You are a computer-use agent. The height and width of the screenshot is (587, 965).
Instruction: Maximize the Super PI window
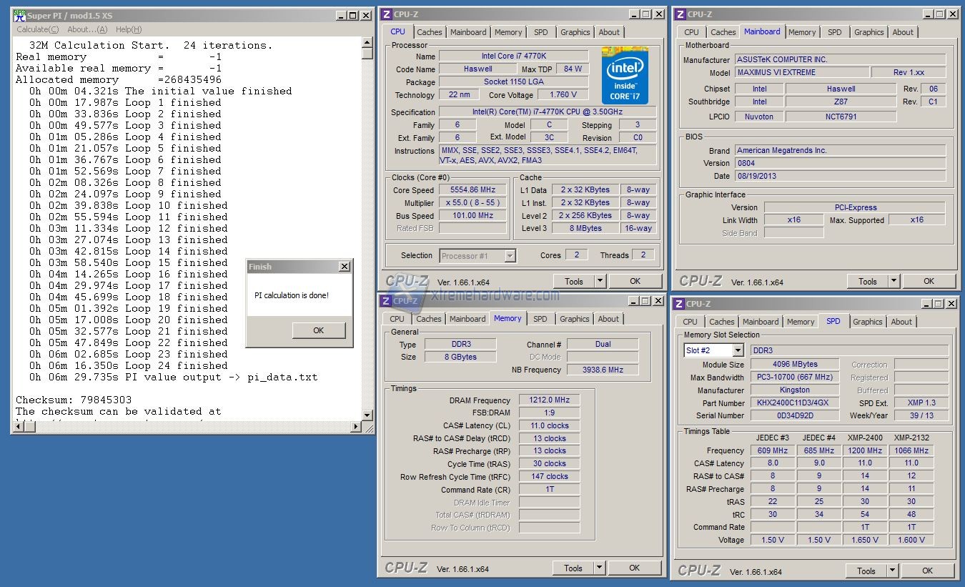[x=352, y=16]
